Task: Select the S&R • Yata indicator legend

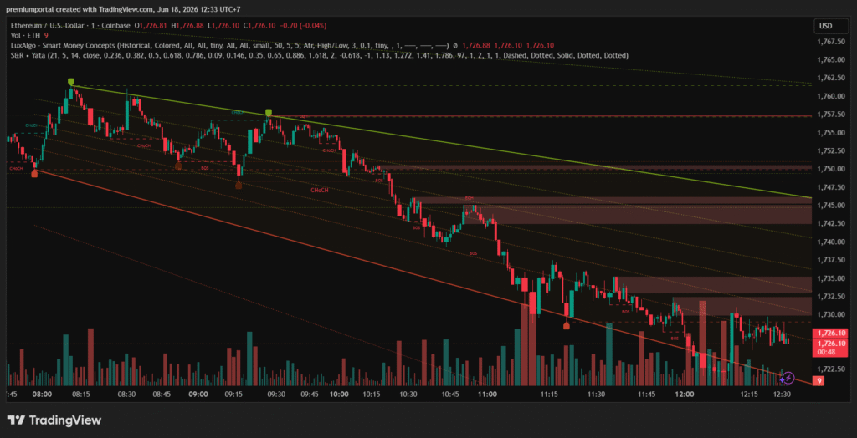Action: tap(319, 56)
